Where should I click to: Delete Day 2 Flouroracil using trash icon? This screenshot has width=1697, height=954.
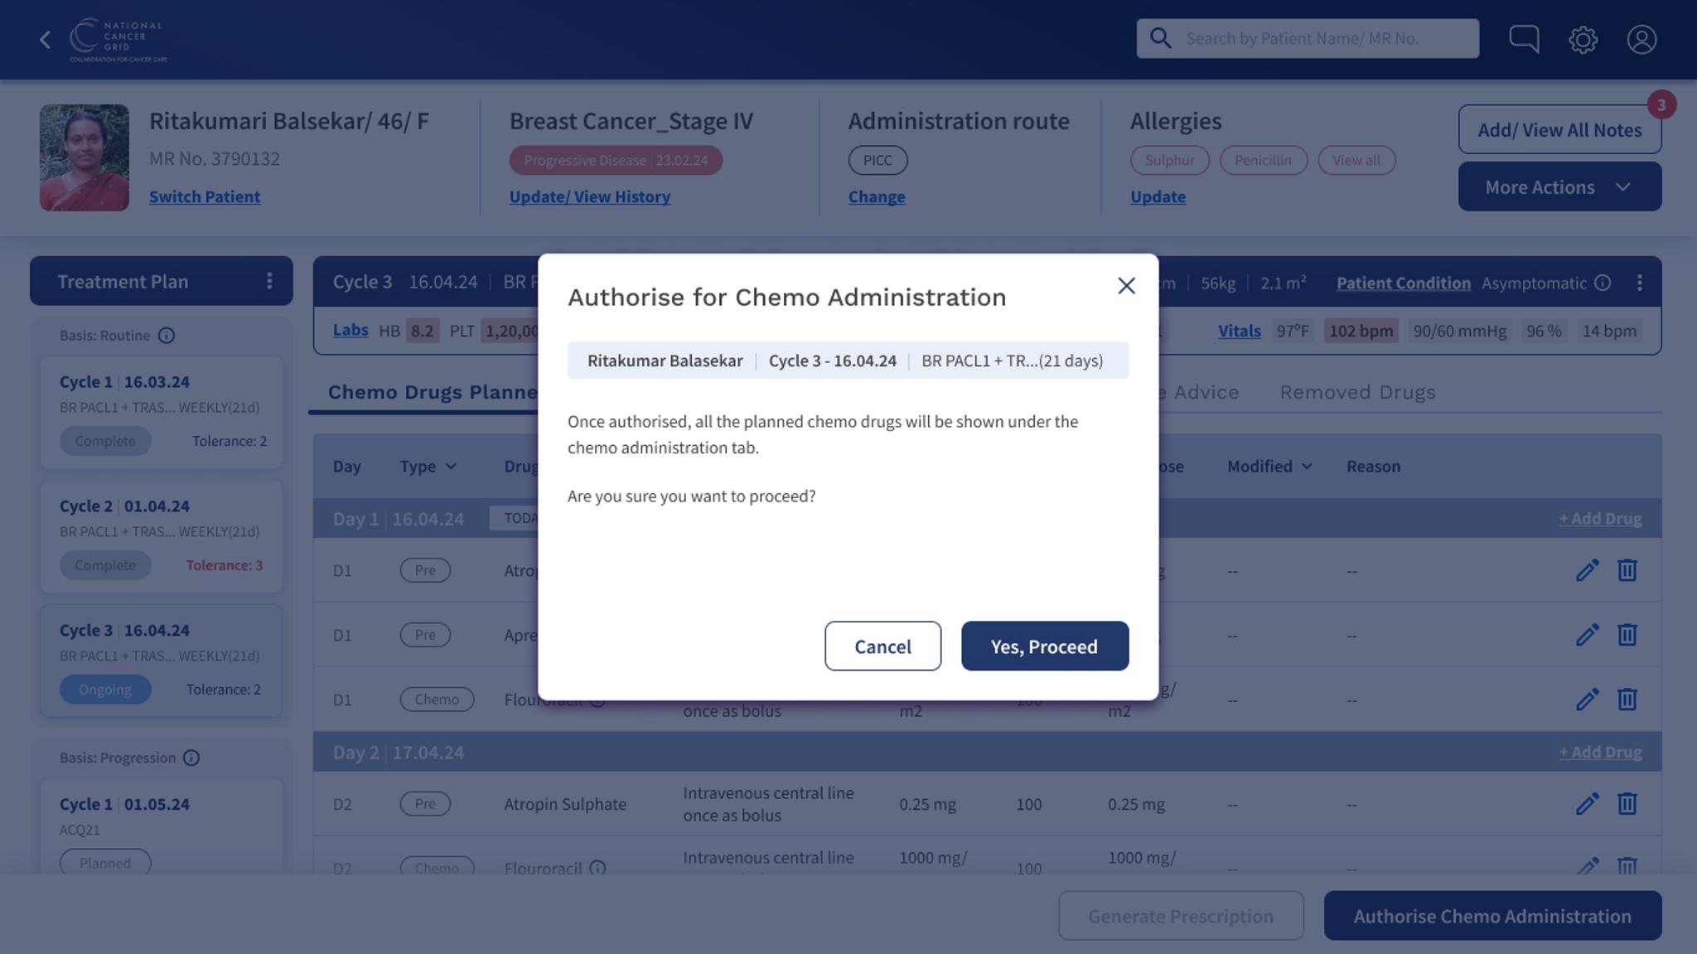coord(1627,867)
